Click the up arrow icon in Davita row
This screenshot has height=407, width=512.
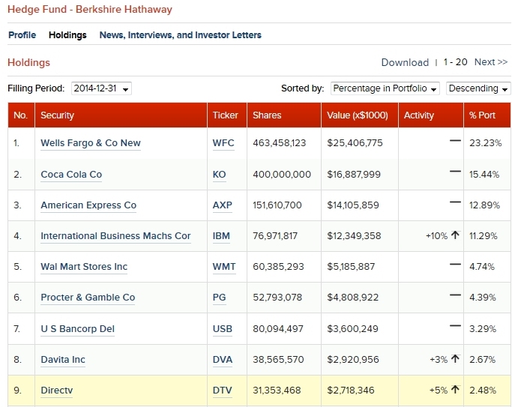pos(455,359)
